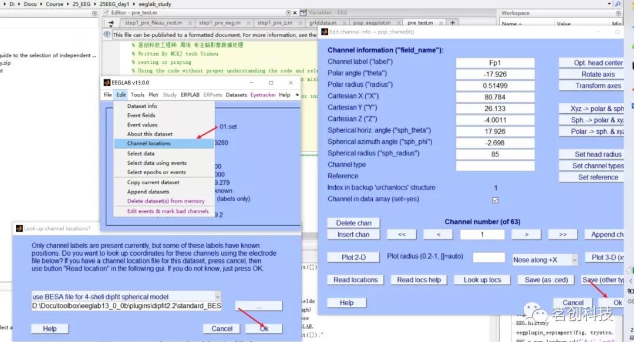Close the Editor panel with the X icon

pyautogui.click(x=295, y=12)
